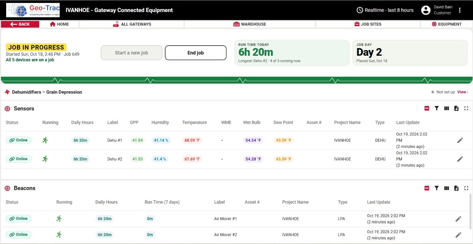Sort sensors by Humidity column
473x244 pixels.
point(160,122)
